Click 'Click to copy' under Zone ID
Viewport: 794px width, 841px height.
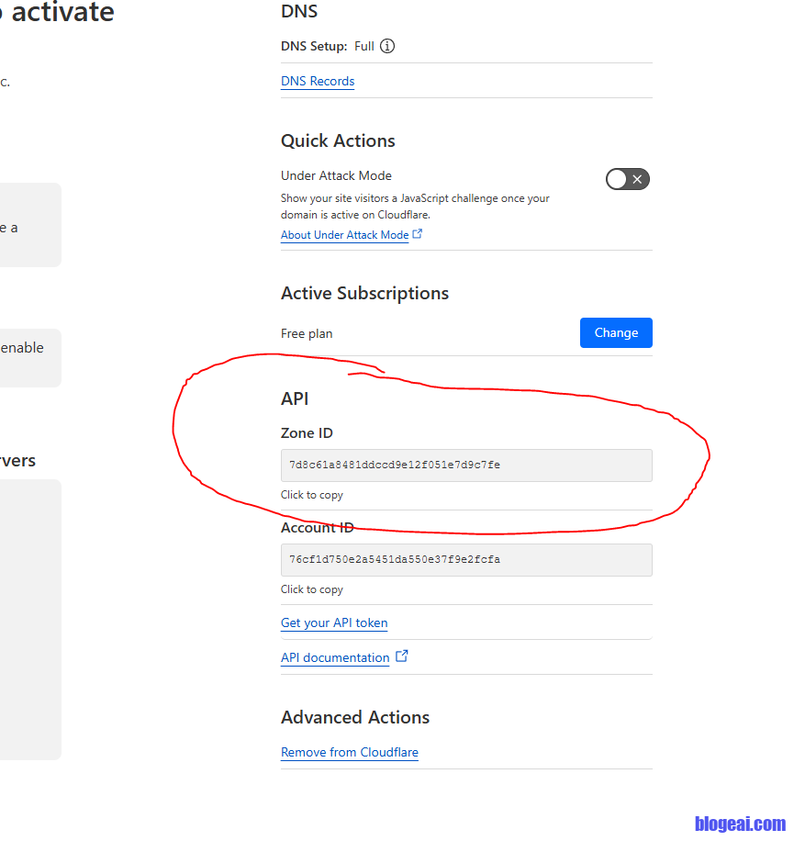click(x=312, y=495)
